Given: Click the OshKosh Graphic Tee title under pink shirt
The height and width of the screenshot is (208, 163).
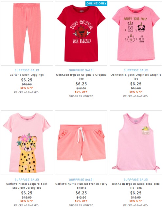Looking at the screenshot, I should pos(136,77).
